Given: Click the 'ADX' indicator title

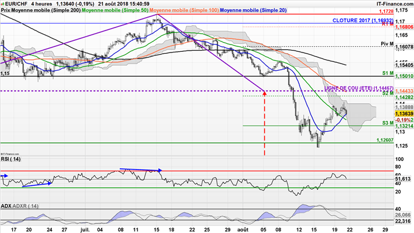Looking at the screenshot, I should coord(6,206).
